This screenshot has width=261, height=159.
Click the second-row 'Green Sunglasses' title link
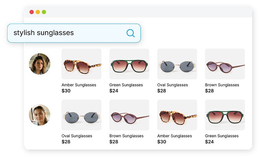[222, 136]
